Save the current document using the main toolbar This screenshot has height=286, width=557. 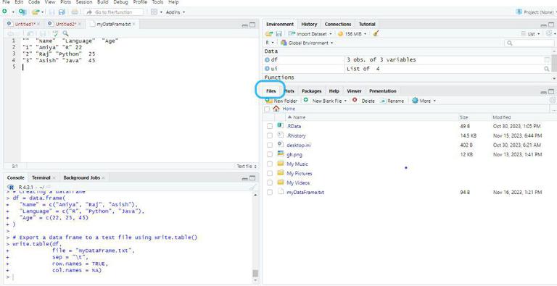pos(52,12)
